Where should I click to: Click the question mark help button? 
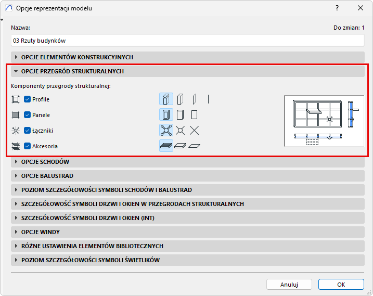337,8
